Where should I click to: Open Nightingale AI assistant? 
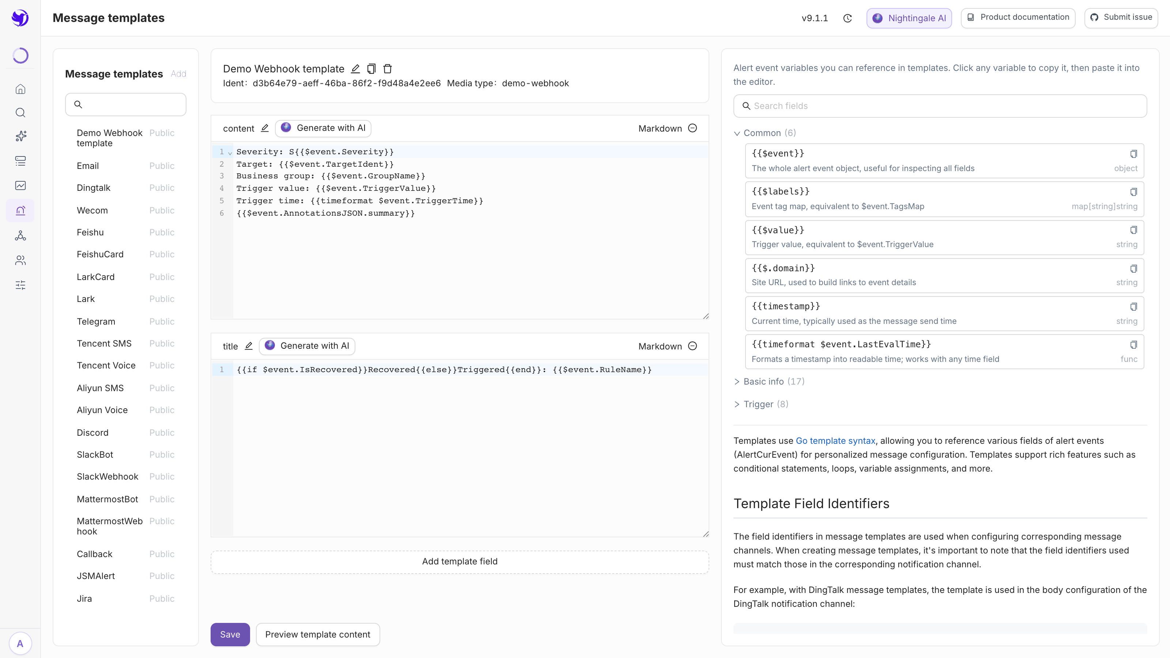click(x=909, y=18)
